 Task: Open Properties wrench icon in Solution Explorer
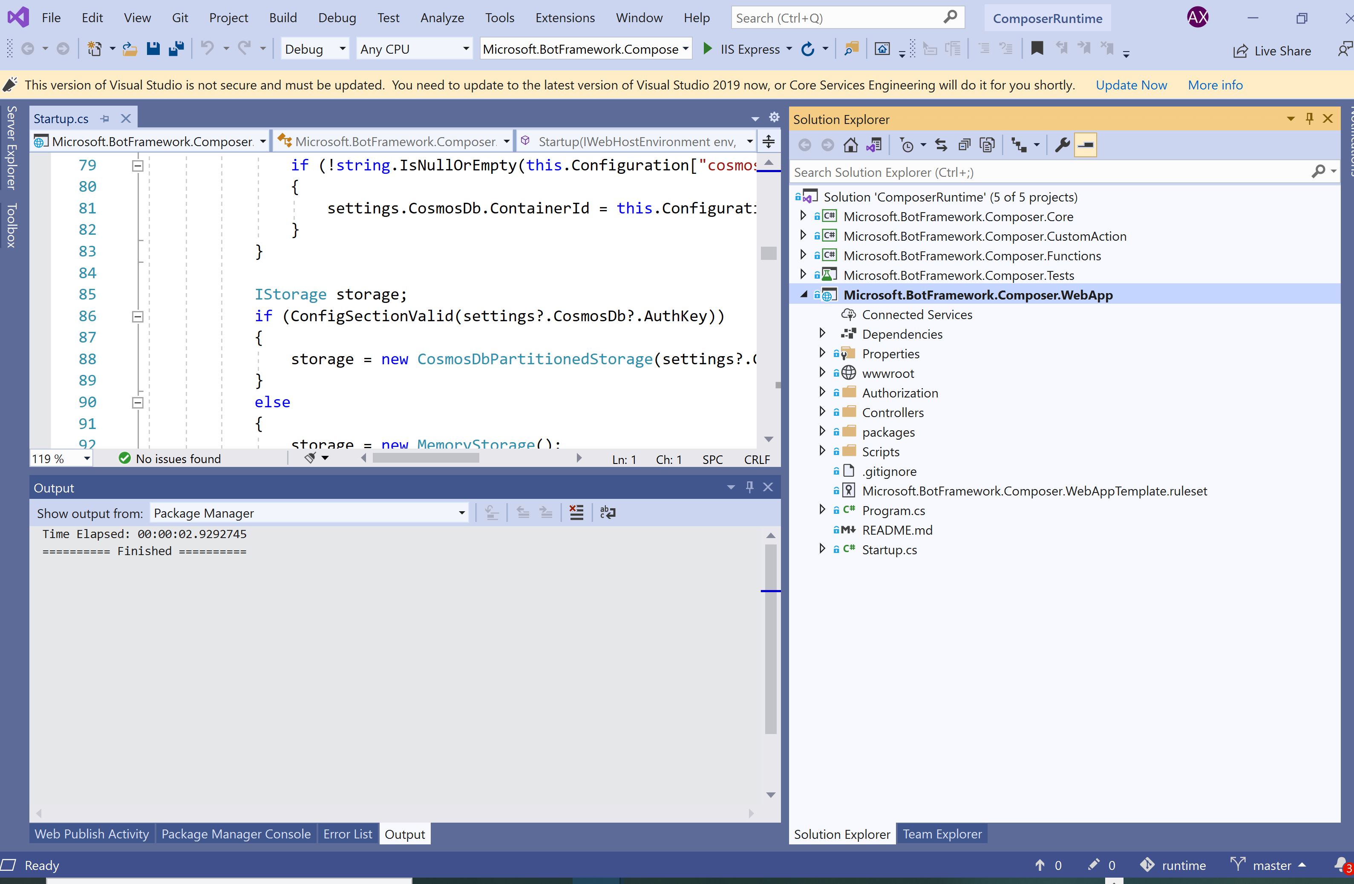point(1062,145)
